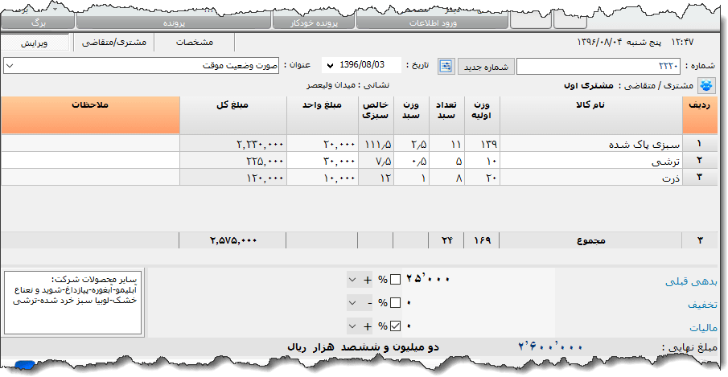Select the product cell ترشی

coord(591,161)
